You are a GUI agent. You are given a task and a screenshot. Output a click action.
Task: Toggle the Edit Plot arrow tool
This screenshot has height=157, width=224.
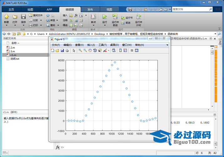point(74,51)
